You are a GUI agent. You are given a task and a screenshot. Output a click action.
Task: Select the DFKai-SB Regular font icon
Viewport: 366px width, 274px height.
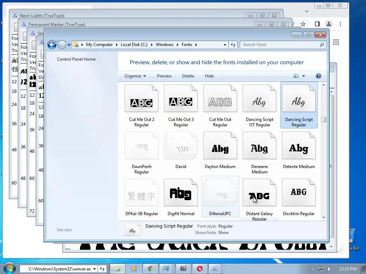click(142, 193)
